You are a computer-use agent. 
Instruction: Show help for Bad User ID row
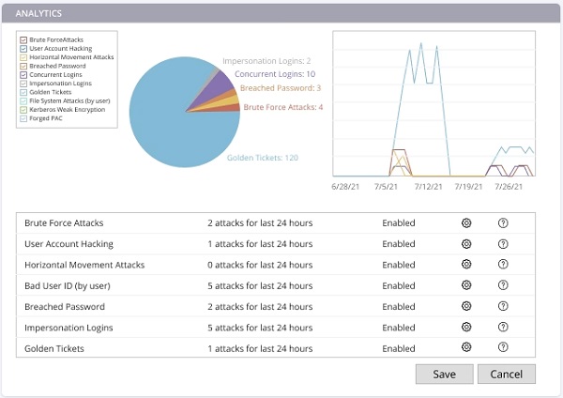(503, 285)
